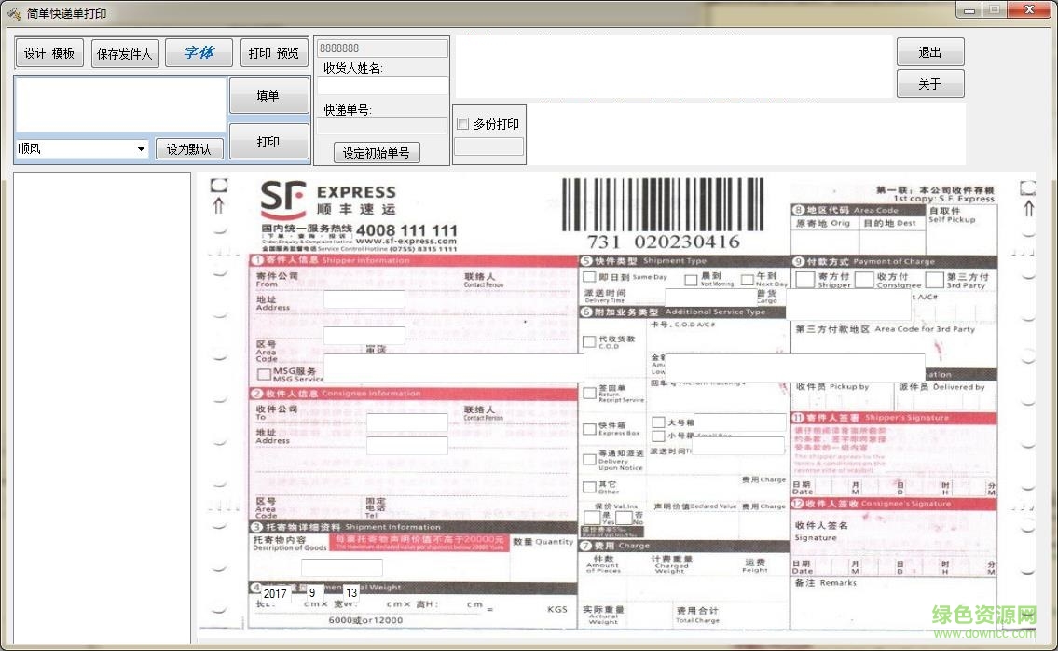
Task: Click 保存发件人 to save sender information
Action: tap(125, 52)
